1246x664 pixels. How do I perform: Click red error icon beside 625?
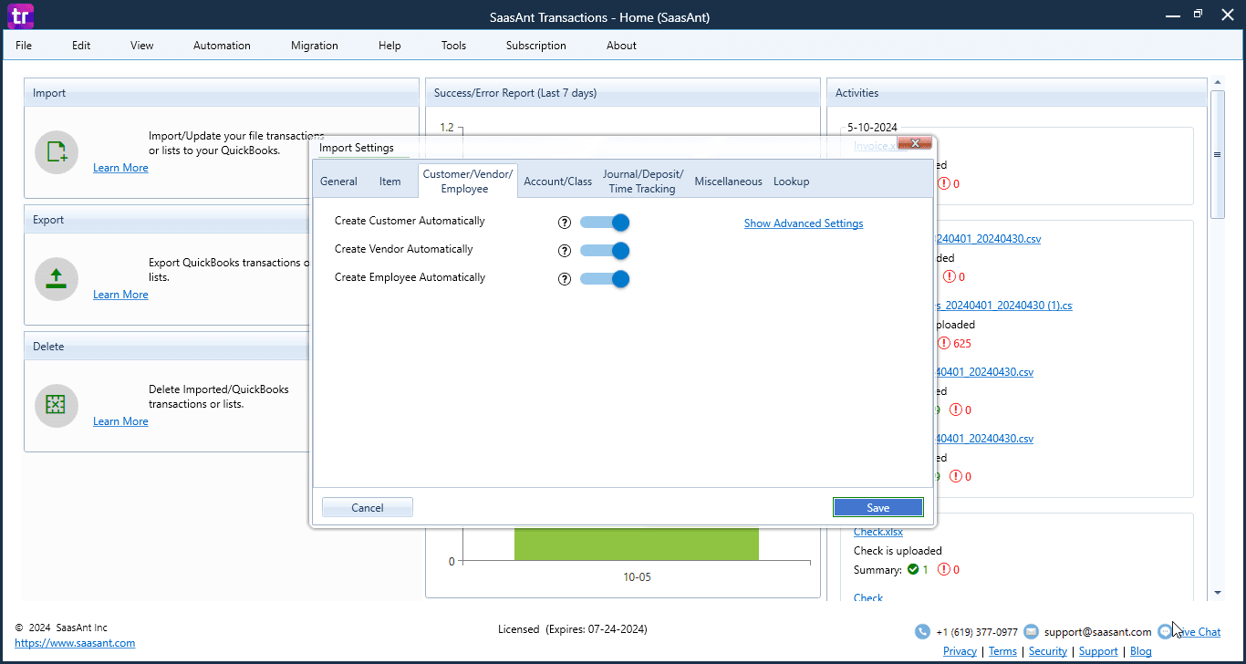pos(944,343)
